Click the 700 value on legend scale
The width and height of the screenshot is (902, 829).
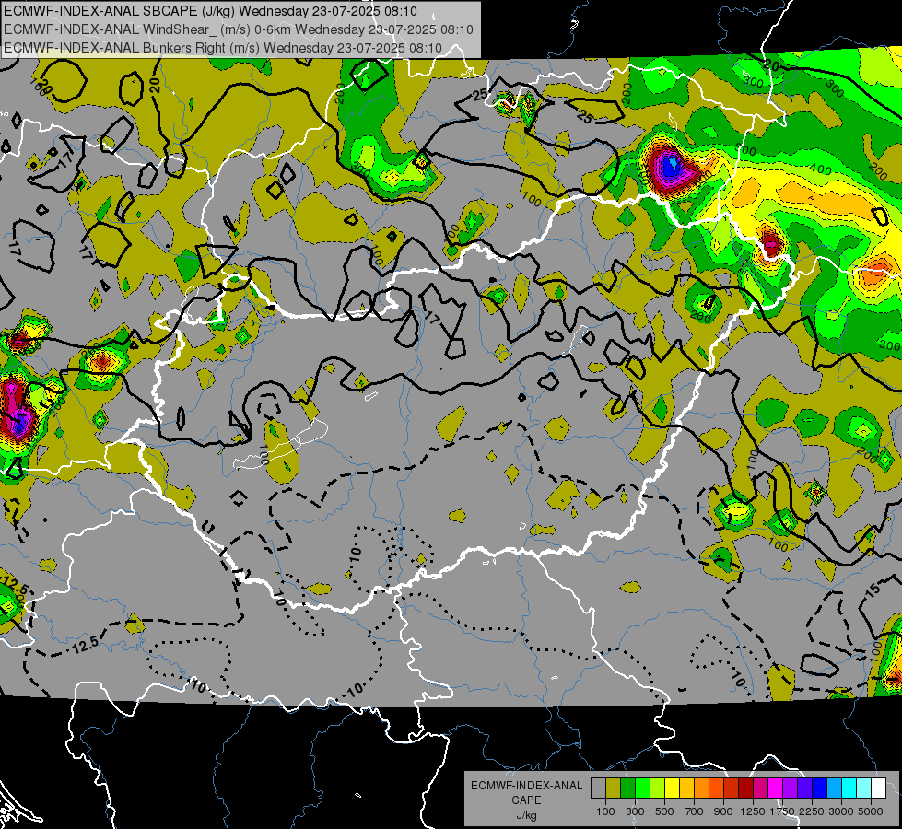point(695,811)
